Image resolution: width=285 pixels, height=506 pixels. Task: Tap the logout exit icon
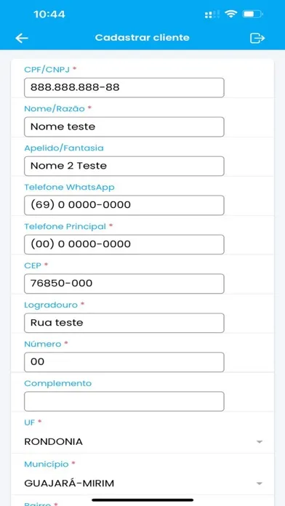[x=257, y=38]
